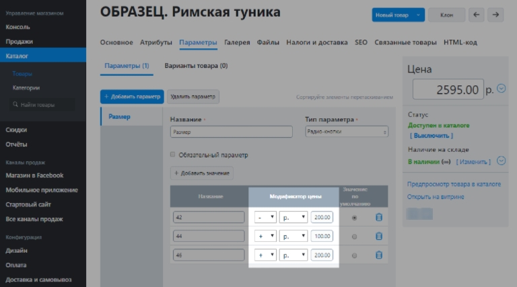Click the price field 2595.00

[x=448, y=89]
